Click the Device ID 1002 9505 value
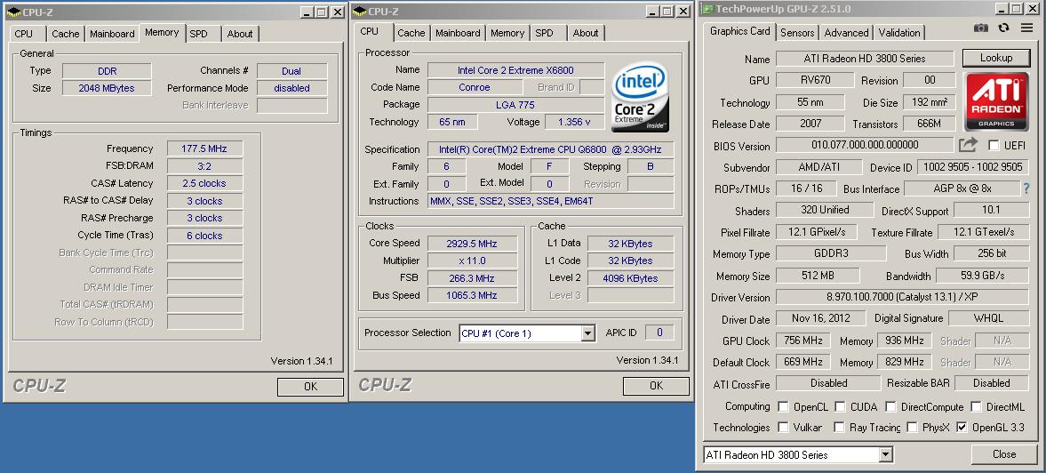This screenshot has height=473, width=1046. pos(973,167)
